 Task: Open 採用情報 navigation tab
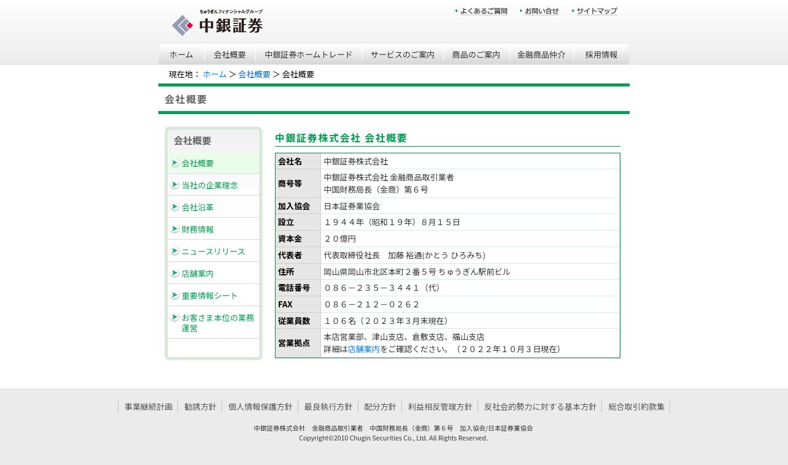(x=601, y=54)
